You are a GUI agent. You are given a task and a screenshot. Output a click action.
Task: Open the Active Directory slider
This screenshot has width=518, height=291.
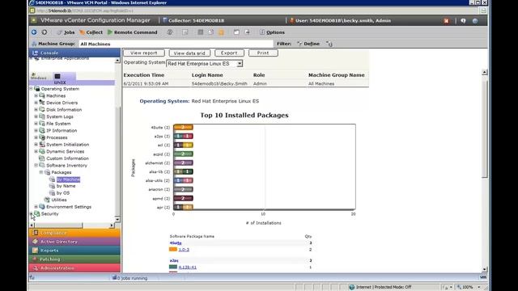[x=74, y=242]
